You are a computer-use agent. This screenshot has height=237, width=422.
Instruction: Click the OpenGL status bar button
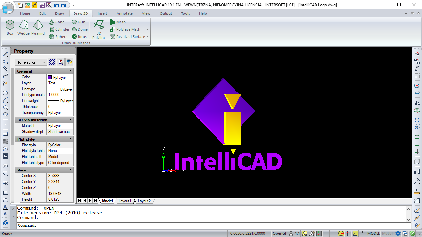coord(279,233)
